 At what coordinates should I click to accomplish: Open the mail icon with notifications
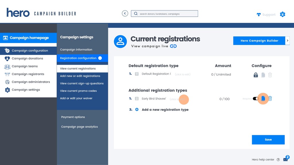(286, 158)
